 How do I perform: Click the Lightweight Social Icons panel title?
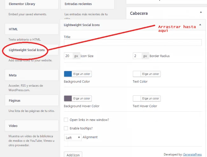[x=82, y=25]
